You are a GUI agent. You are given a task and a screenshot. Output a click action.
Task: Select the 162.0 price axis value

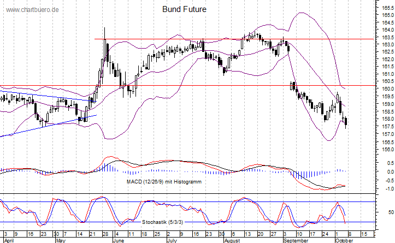coord(388,60)
